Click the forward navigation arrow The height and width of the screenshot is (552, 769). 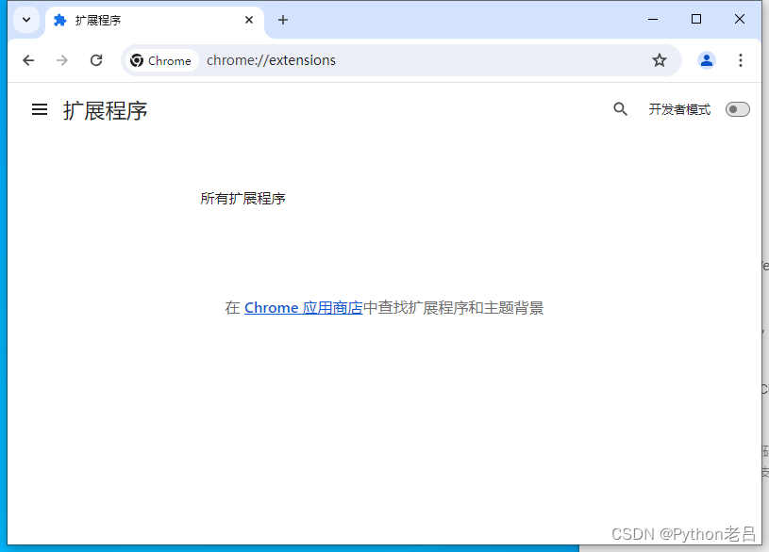tap(61, 59)
